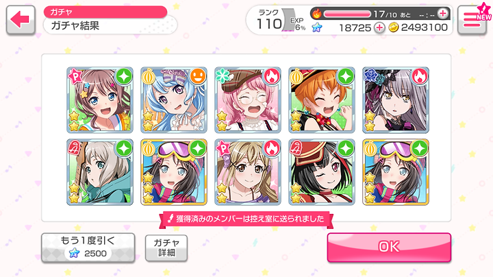The image size is (493, 277).
Task: Select the pink-haired girl with glasses card
Action: point(248,100)
